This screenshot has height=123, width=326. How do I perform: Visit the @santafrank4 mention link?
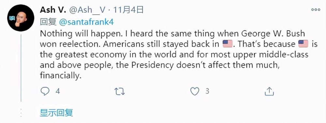[86, 22]
